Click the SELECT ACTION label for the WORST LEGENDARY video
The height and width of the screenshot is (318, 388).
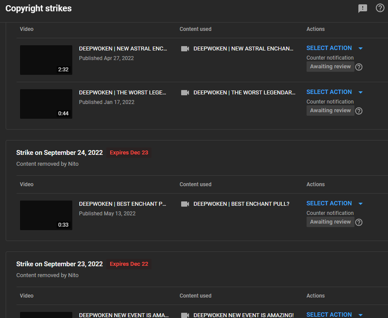[x=329, y=92]
